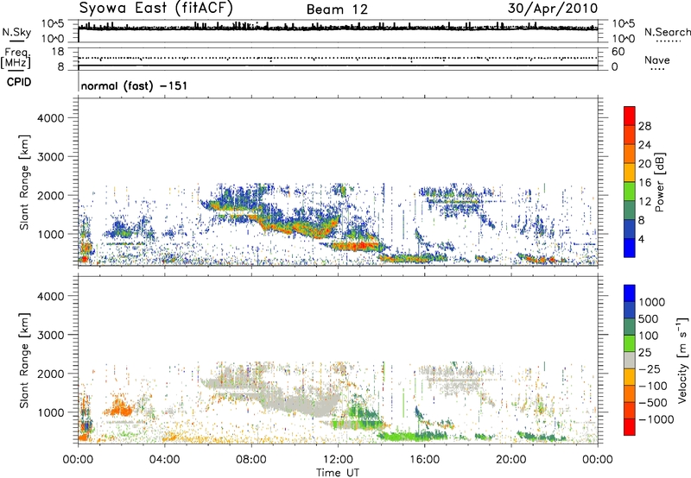The image size is (691, 478).
Task: Select the 'N.Search' legend label
Action: (x=667, y=32)
